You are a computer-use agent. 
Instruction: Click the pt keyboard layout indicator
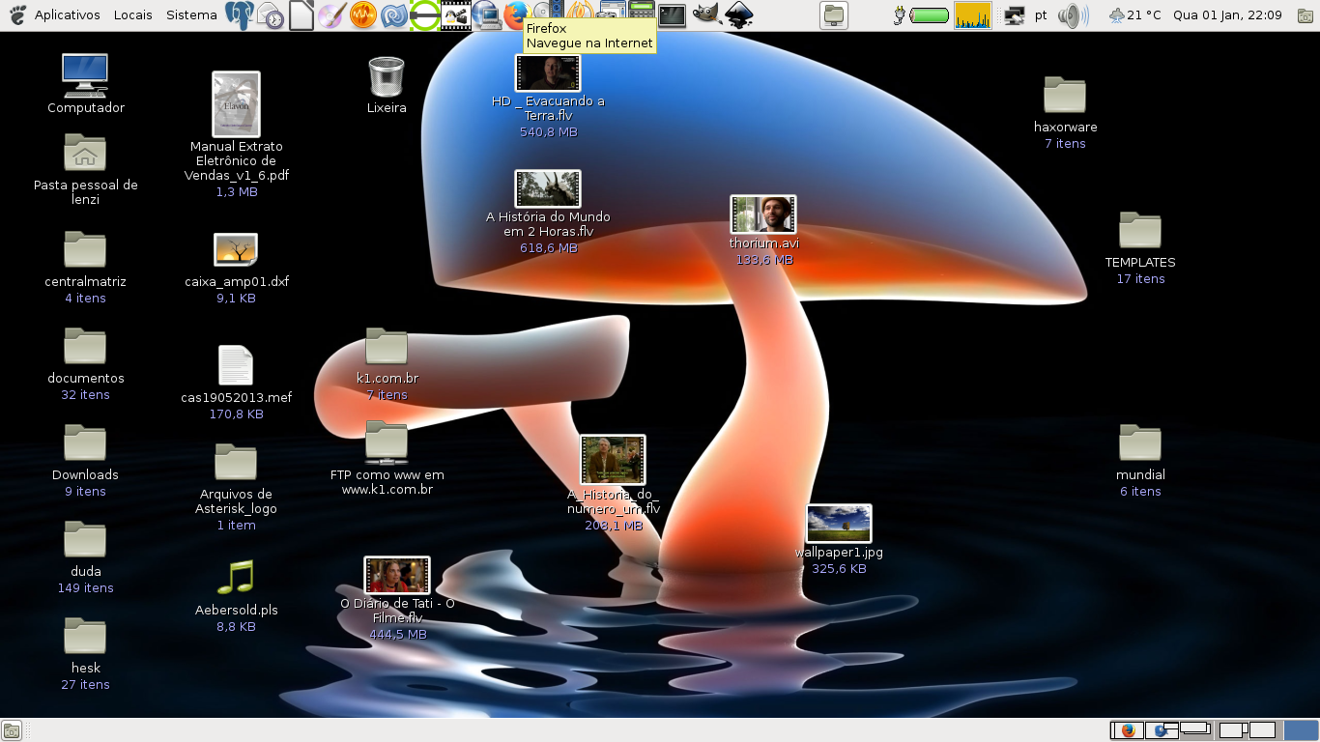[1041, 14]
